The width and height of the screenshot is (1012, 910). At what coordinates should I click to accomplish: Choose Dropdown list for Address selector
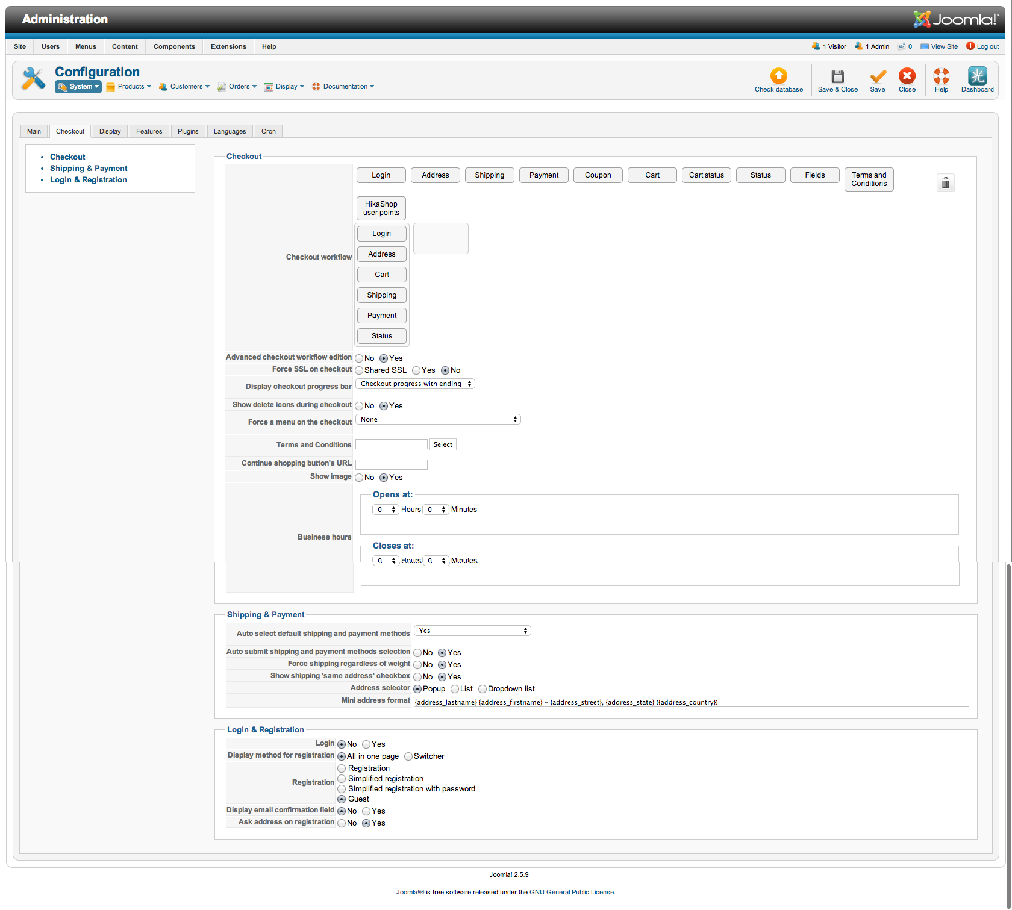[483, 689]
